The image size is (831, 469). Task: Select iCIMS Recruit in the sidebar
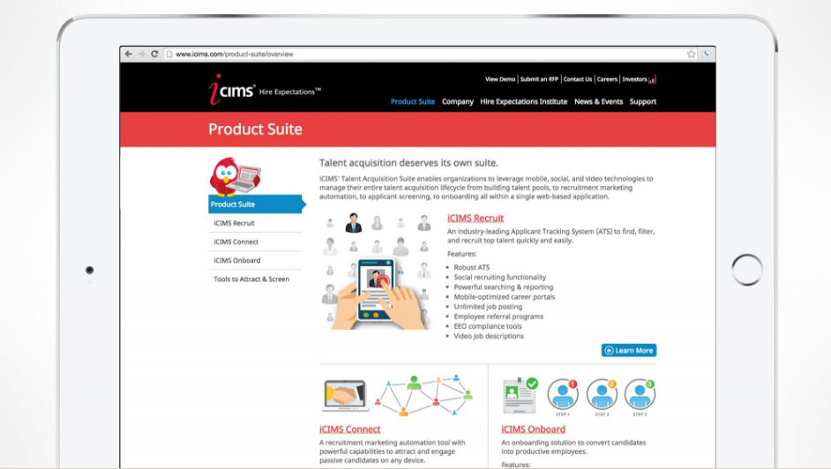click(235, 223)
